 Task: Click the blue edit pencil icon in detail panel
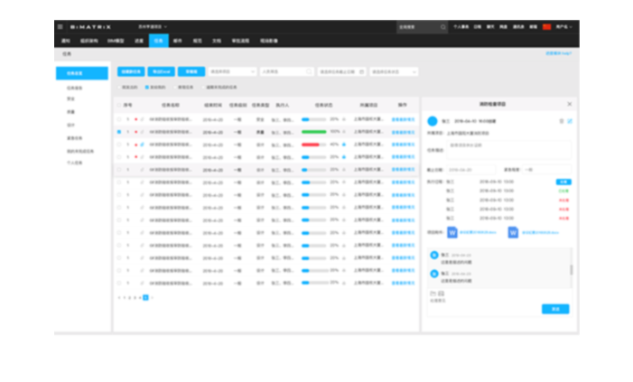570,121
